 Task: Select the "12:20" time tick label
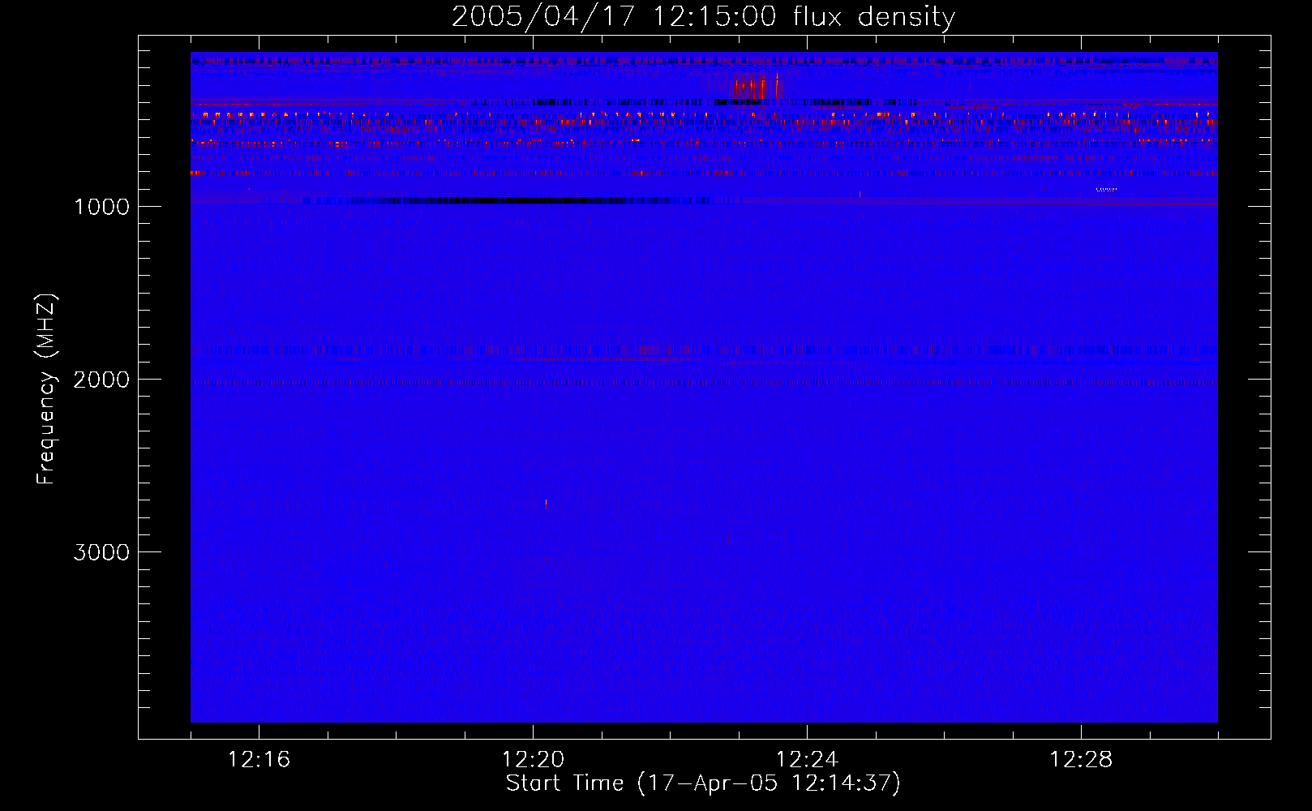point(533,759)
